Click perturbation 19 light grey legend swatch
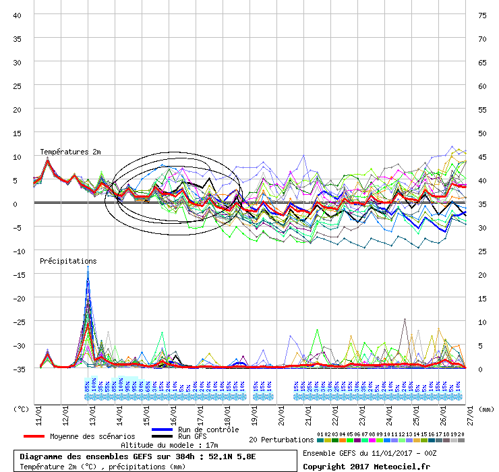Image resolution: width=499 pixels, height=472 pixels. [x=454, y=440]
